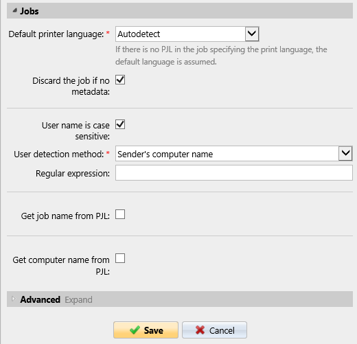Click the PJL default language hint text
This screenshot has width=357, height=344.
[221, 56]
